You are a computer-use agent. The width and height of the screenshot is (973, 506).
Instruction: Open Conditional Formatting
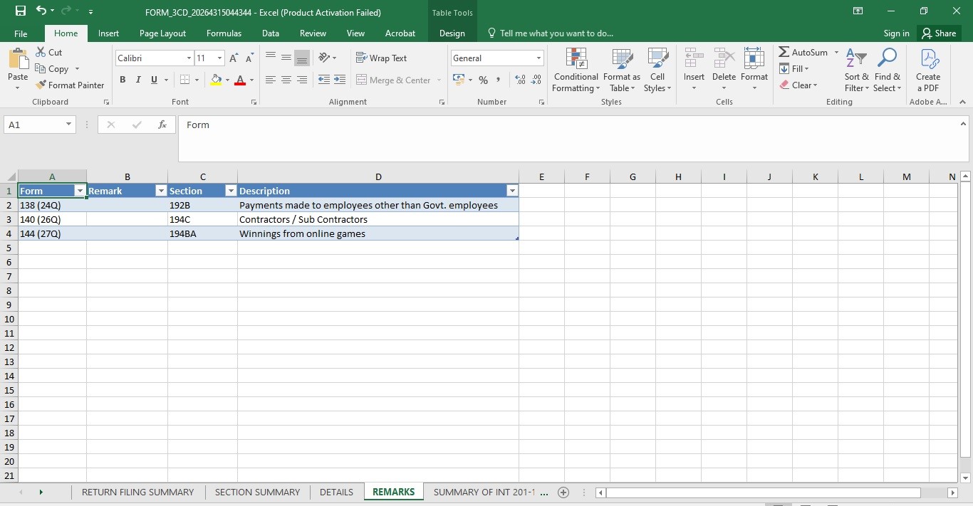point(576,70)
